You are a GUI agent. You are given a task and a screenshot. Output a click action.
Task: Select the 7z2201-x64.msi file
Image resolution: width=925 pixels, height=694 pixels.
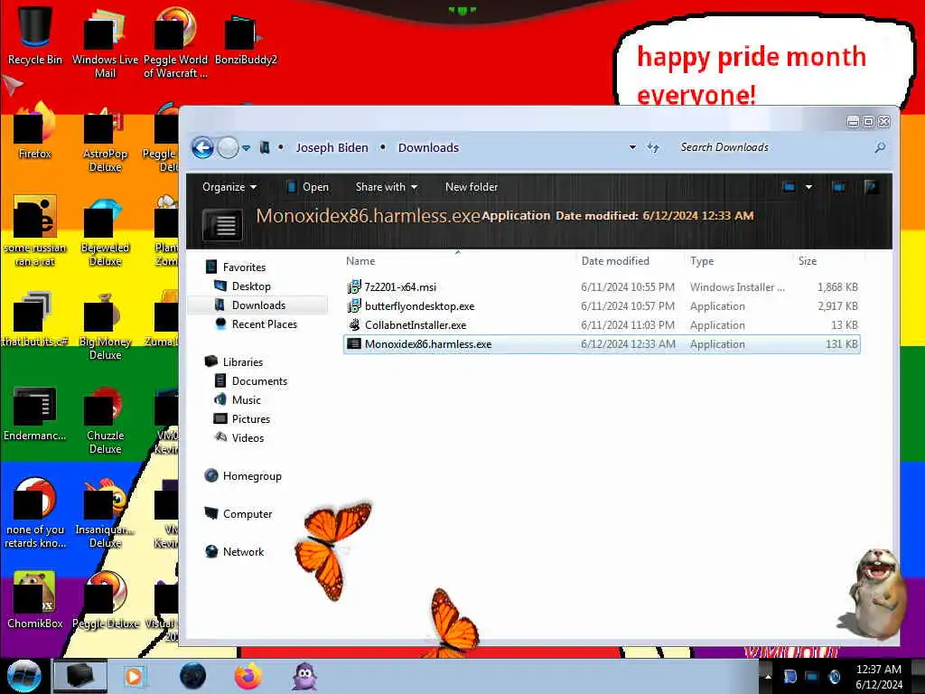point(602,287)
